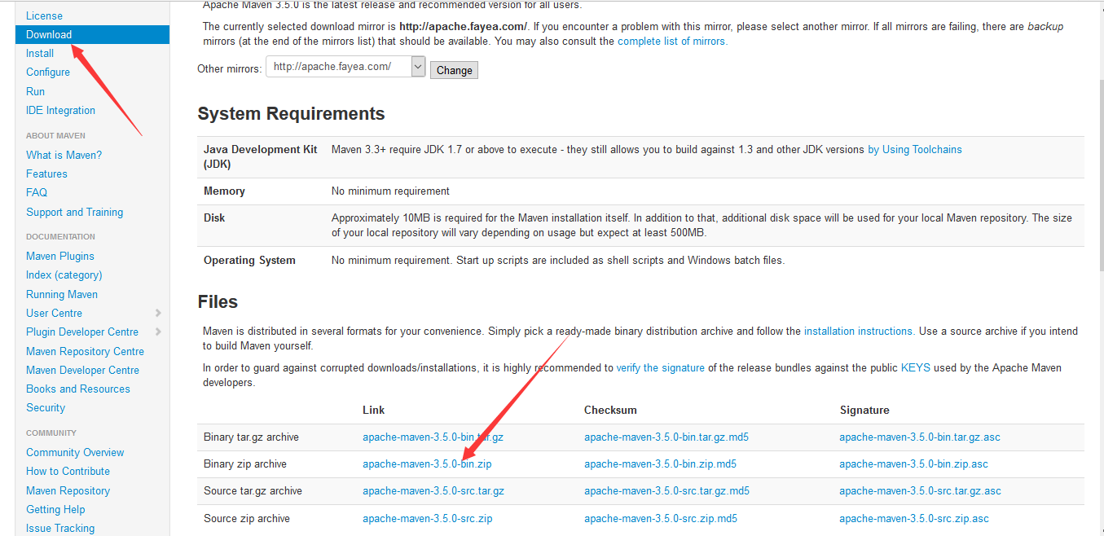1104x536 pixels.
Task: Open the Issue Tracking link
Action: point(60,528)
